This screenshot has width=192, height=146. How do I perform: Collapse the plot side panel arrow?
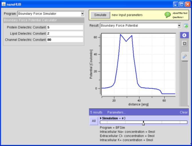(184, 35)
